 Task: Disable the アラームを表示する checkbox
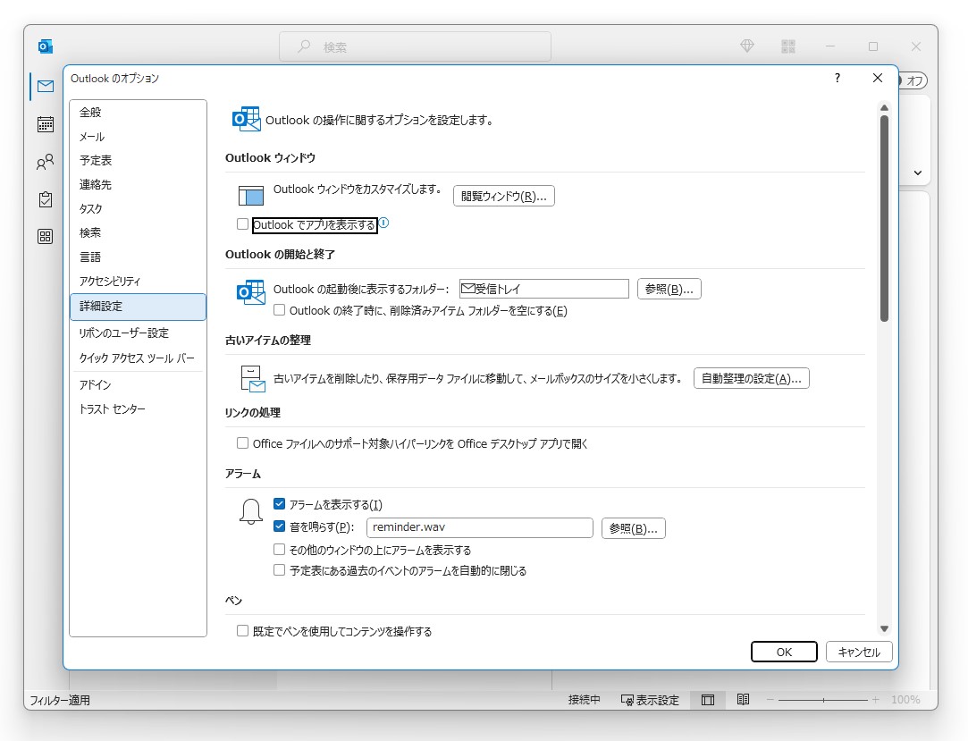click(x=279, y=504)
